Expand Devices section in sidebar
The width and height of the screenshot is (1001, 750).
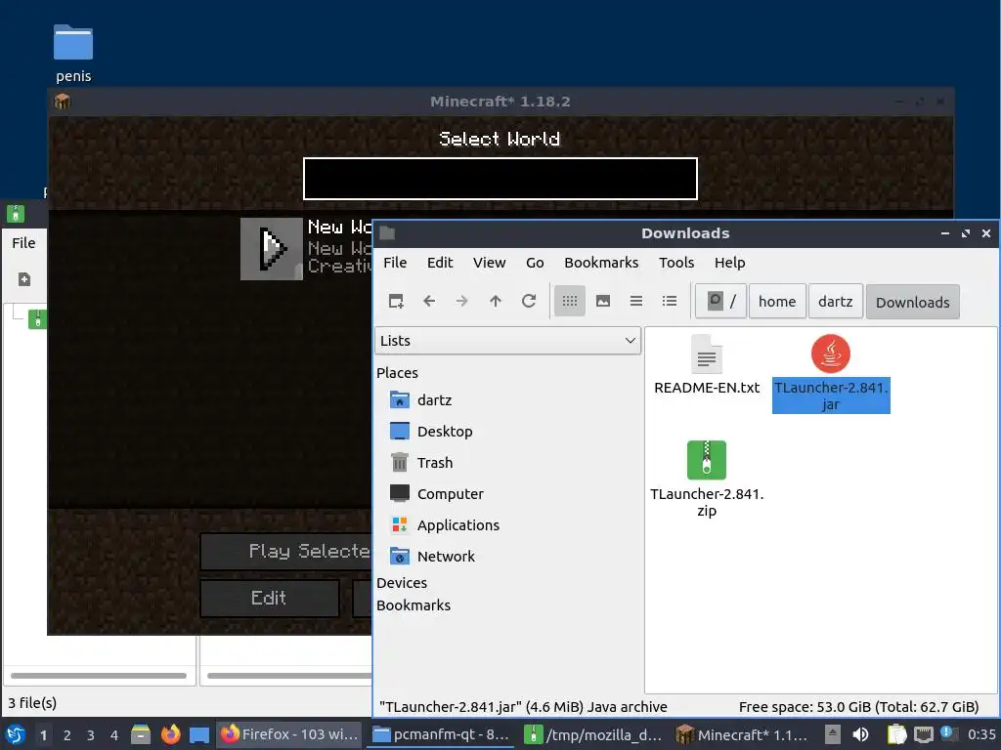click(x=402, y=583)
